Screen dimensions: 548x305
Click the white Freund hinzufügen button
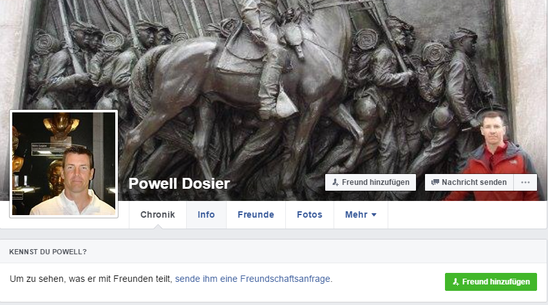click(370, 182)
